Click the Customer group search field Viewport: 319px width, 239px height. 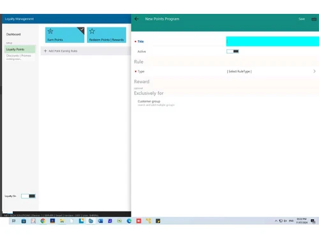[x=156, y=103]
